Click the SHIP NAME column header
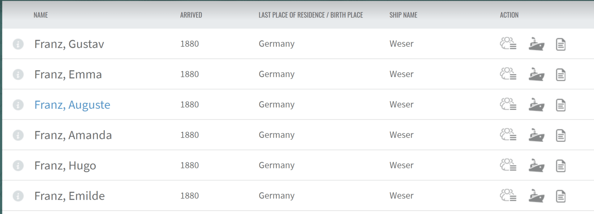 [403, 15]
